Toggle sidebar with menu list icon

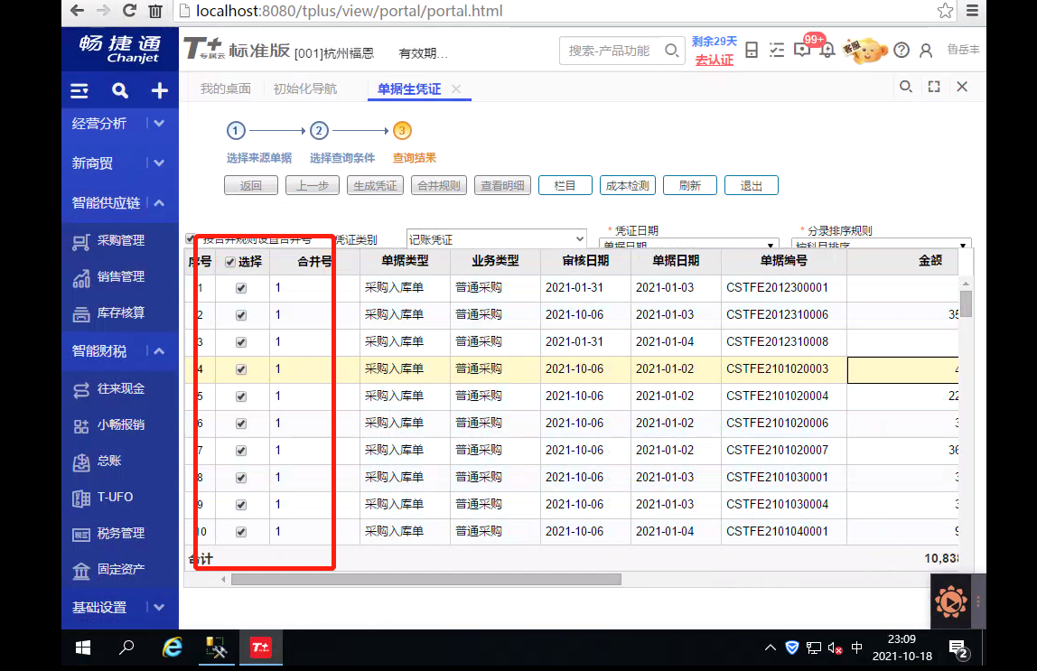point(79,90)
